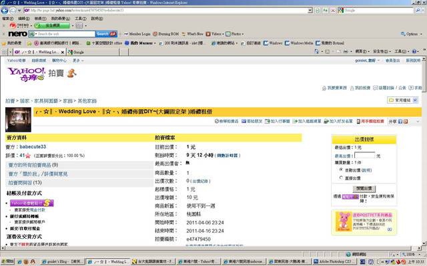Click the auction gavel icon beside 拍賣

[72, 73]
